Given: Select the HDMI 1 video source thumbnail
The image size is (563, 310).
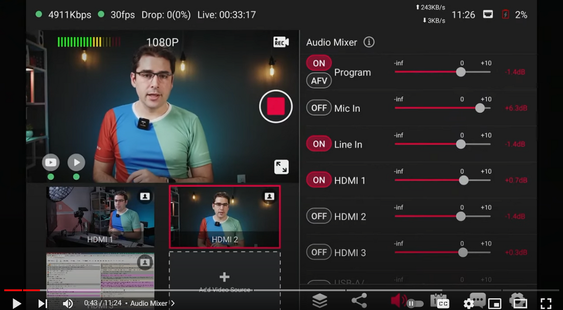Looking at the screenshot, I should click(100, 217).
